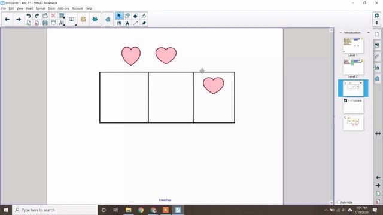Click the sidebar add page icon
Screen dimensions: 383x215
point(378,193)
